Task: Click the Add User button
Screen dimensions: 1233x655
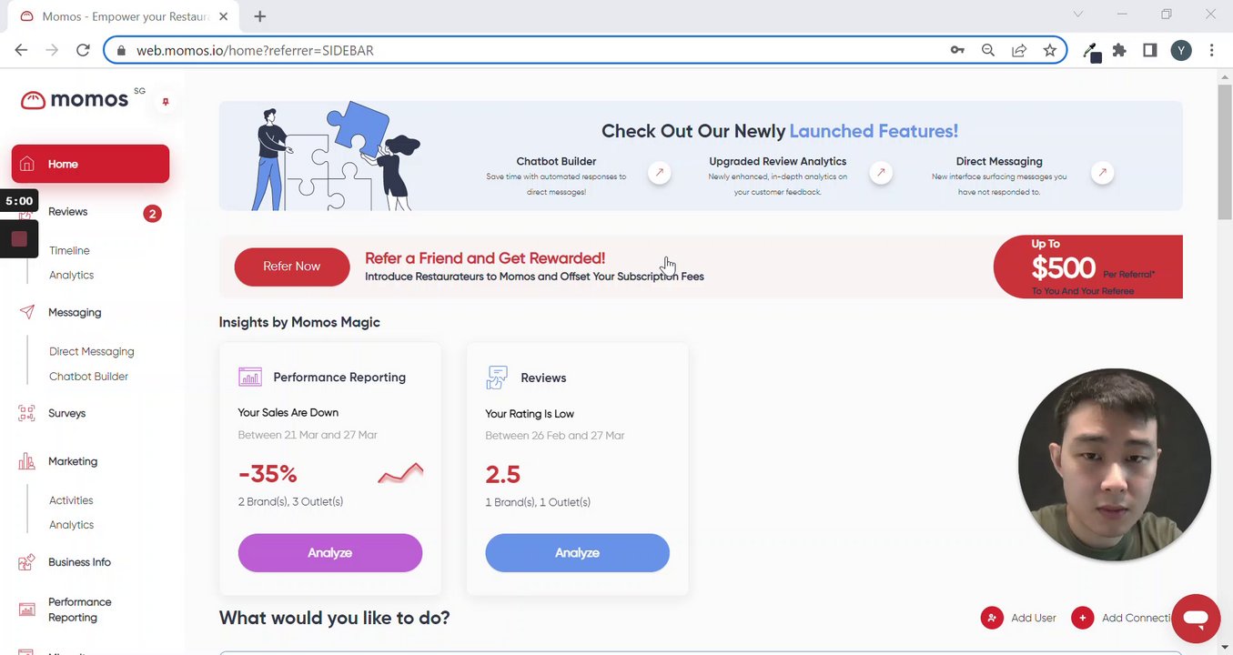Action: pyautogui.click(x=1018, y=618)
